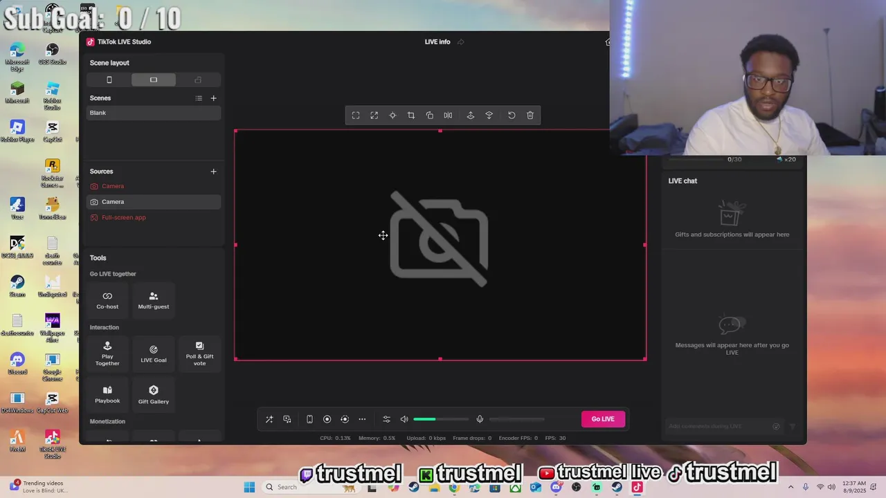
Task: Select the Full-screen app source
Action: click(x=154, y=217)
